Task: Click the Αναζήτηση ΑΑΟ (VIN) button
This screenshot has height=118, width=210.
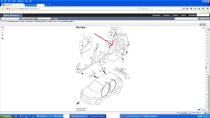Action: pyautogui.click(x=29, y=19)
